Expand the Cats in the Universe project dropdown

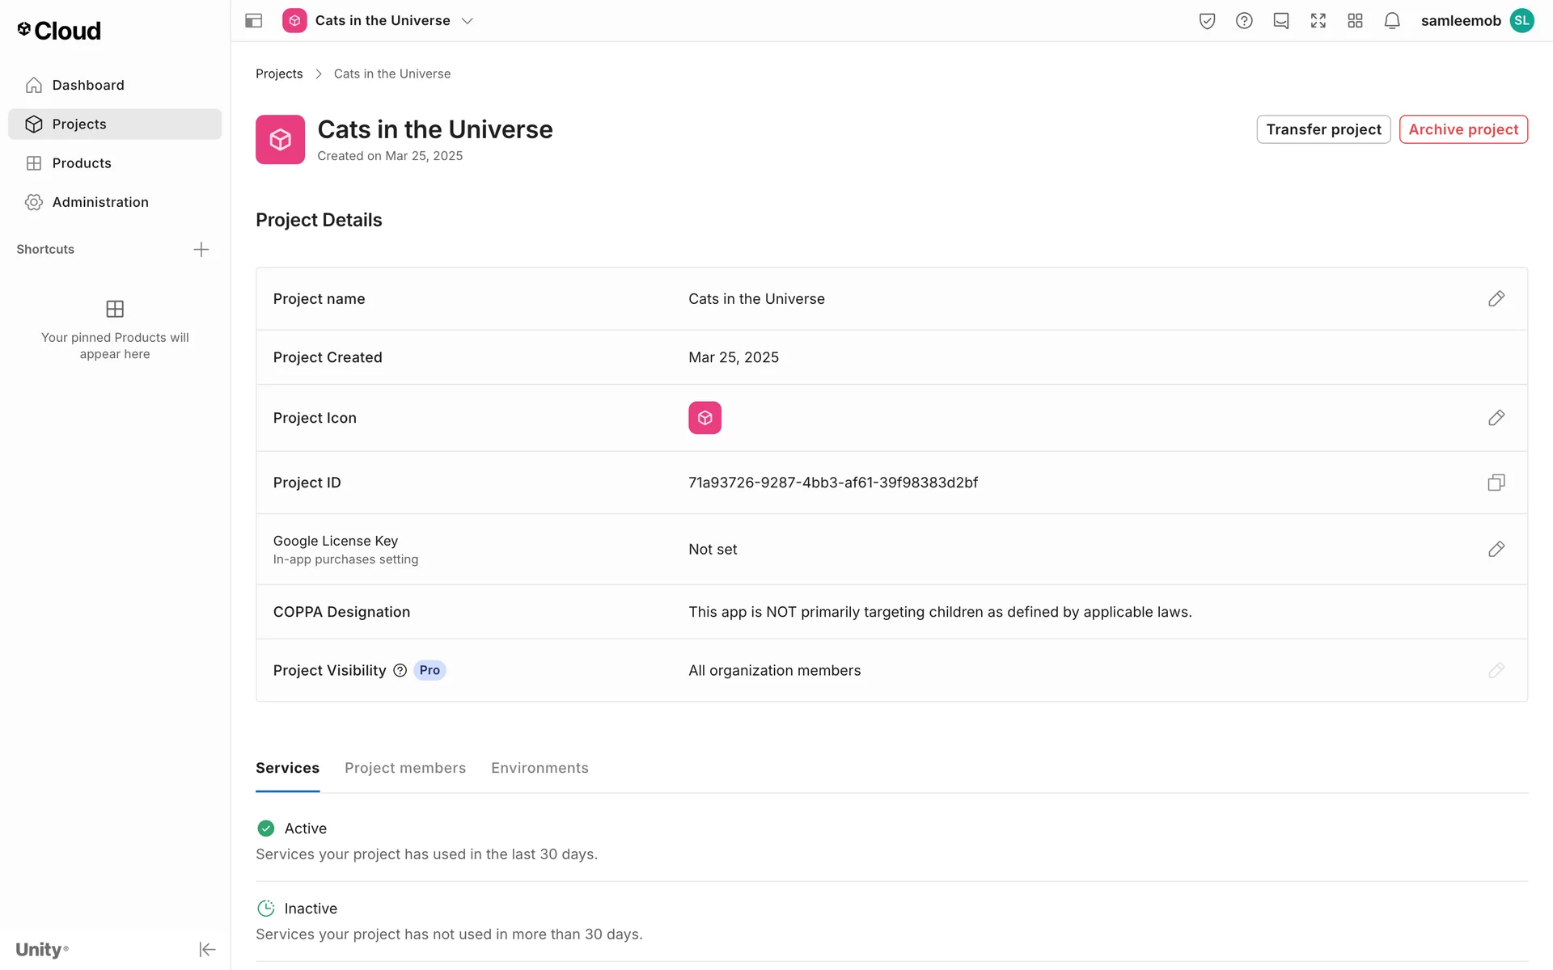click(467, 21)
